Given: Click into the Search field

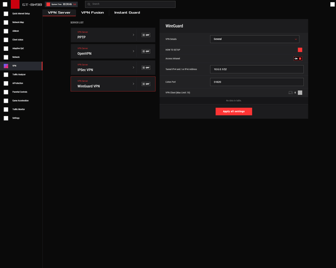Looking at the screenshot, I should click(130, 4).
